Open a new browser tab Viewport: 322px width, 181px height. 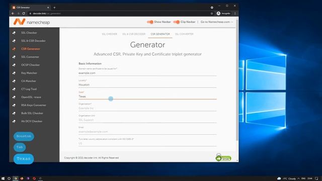pyautogui.click(x=54, y=8)
